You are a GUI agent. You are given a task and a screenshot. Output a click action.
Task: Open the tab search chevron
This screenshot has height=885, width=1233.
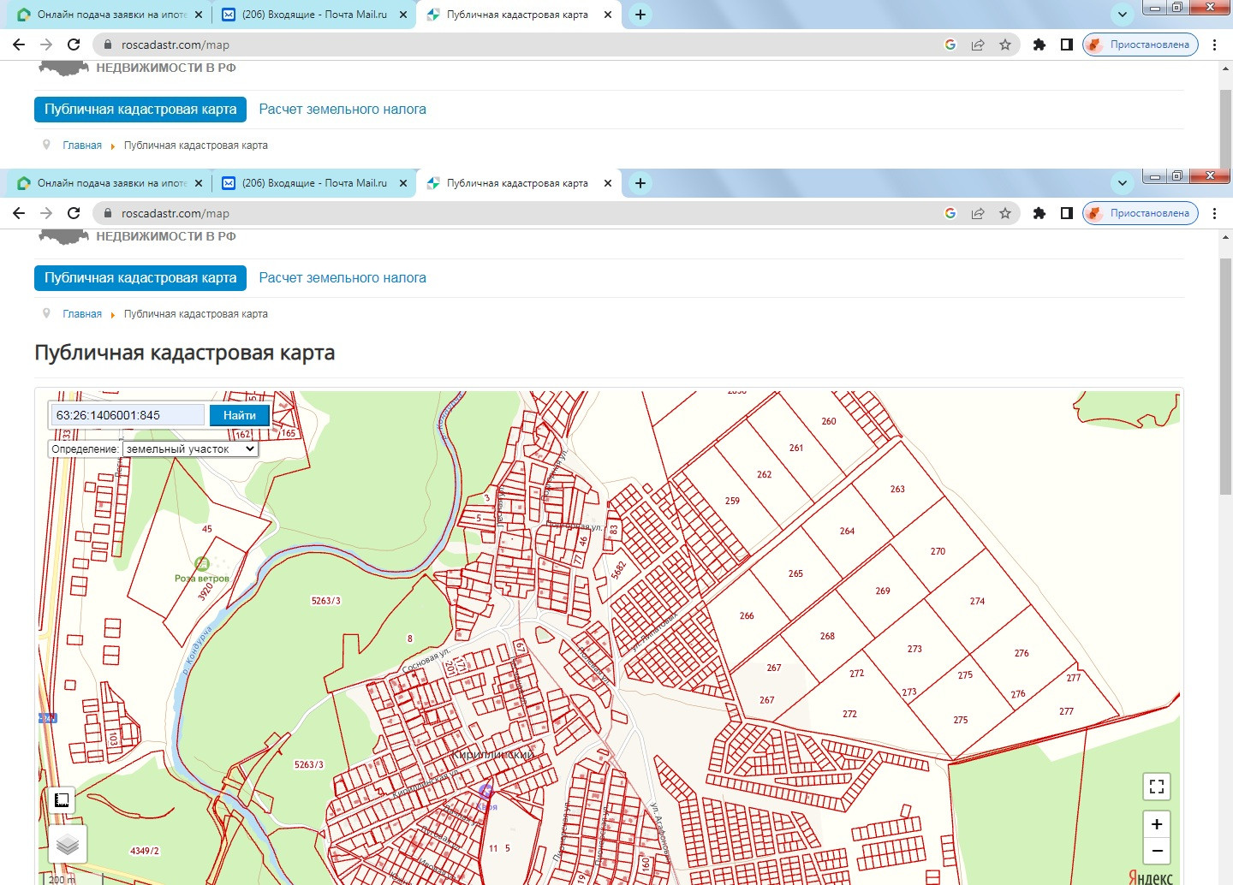(1122, 183)
